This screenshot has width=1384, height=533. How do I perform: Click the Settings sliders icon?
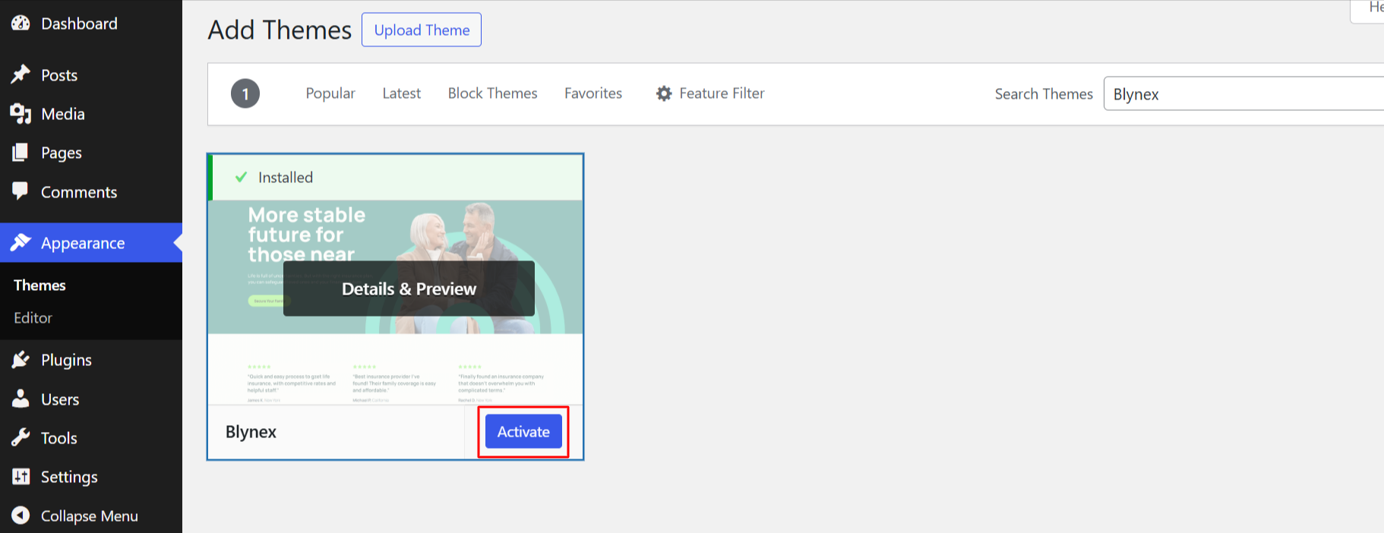pyautogui.click(x=21, y=477)
